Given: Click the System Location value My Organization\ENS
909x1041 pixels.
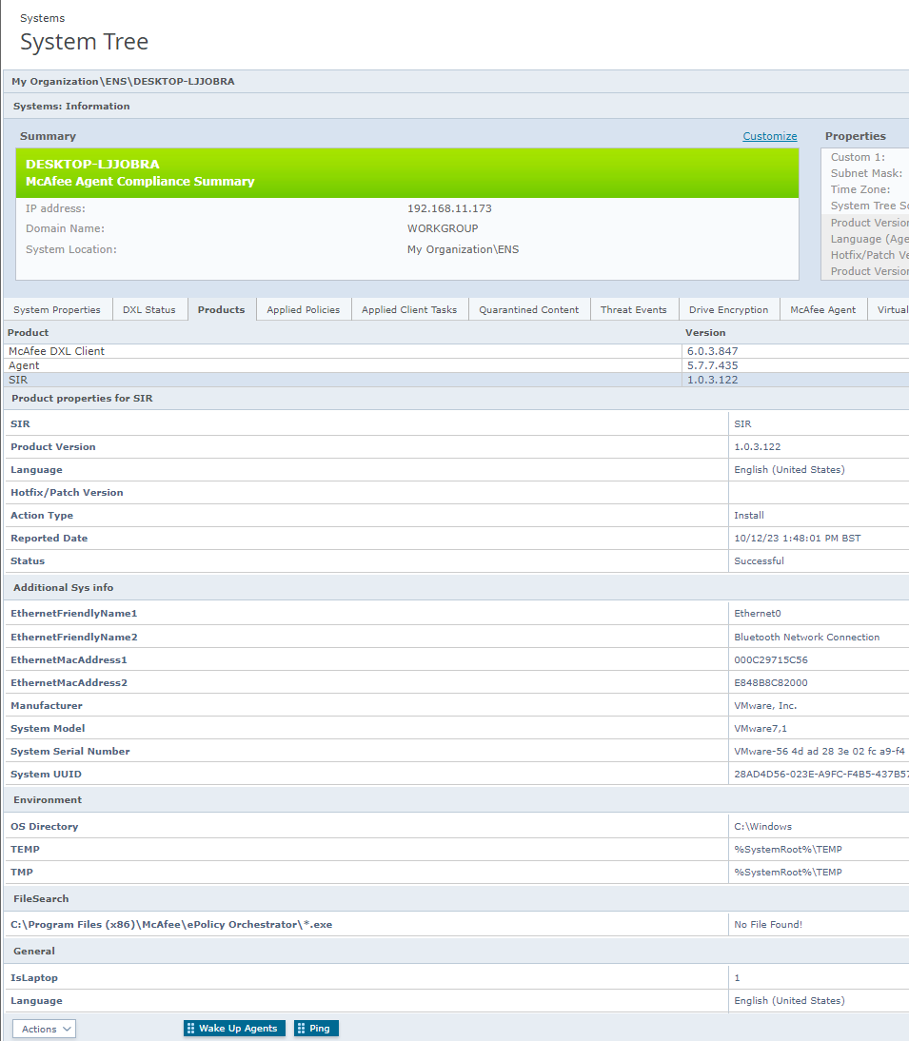Looking at the screenshot, I should (464, 249).
